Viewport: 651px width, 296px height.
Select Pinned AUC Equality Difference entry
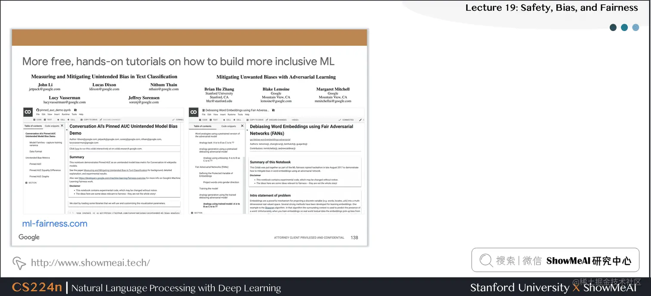45,170
